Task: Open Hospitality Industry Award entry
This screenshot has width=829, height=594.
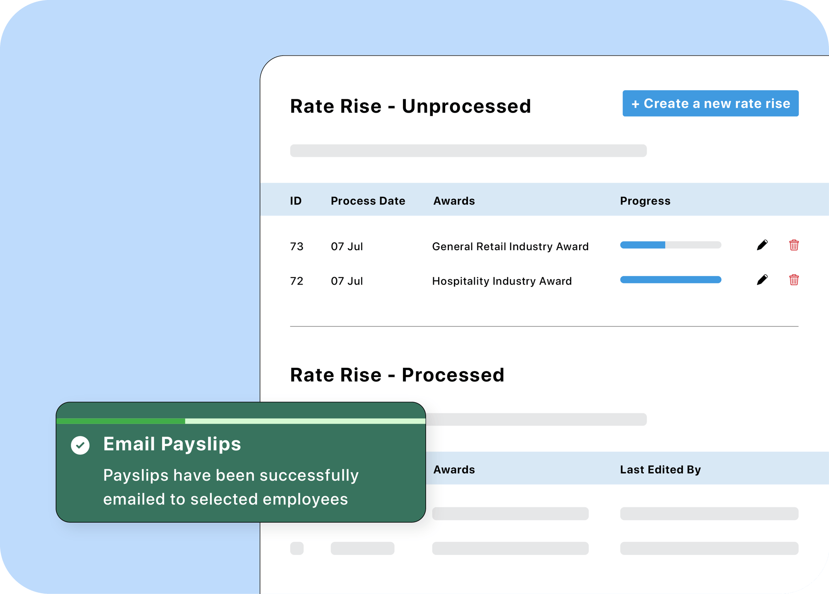Action: (502, 281)
